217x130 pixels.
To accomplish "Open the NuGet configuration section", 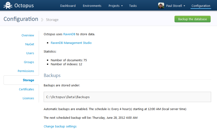I will (x=30, y=44).
